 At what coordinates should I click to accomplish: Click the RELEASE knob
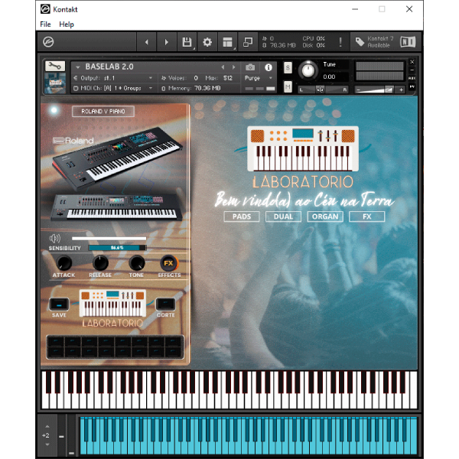(x=100, y=262)
